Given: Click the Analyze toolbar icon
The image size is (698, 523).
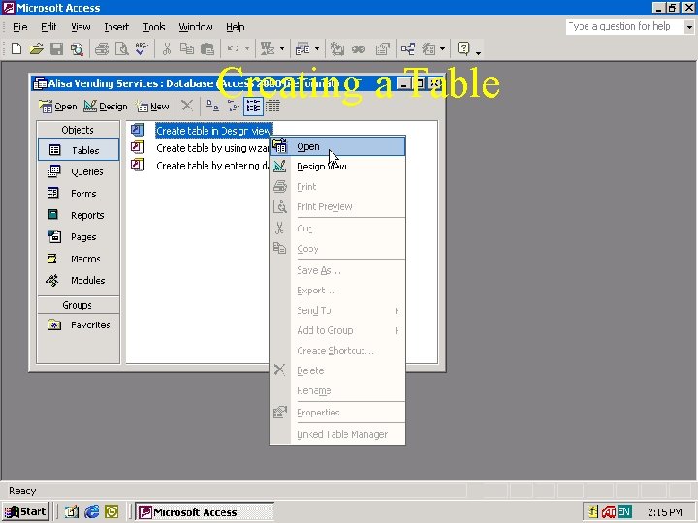Looking at the screenshot, I should tap(302, 48).
